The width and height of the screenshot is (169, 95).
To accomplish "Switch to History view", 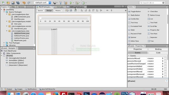I will 58,11.
